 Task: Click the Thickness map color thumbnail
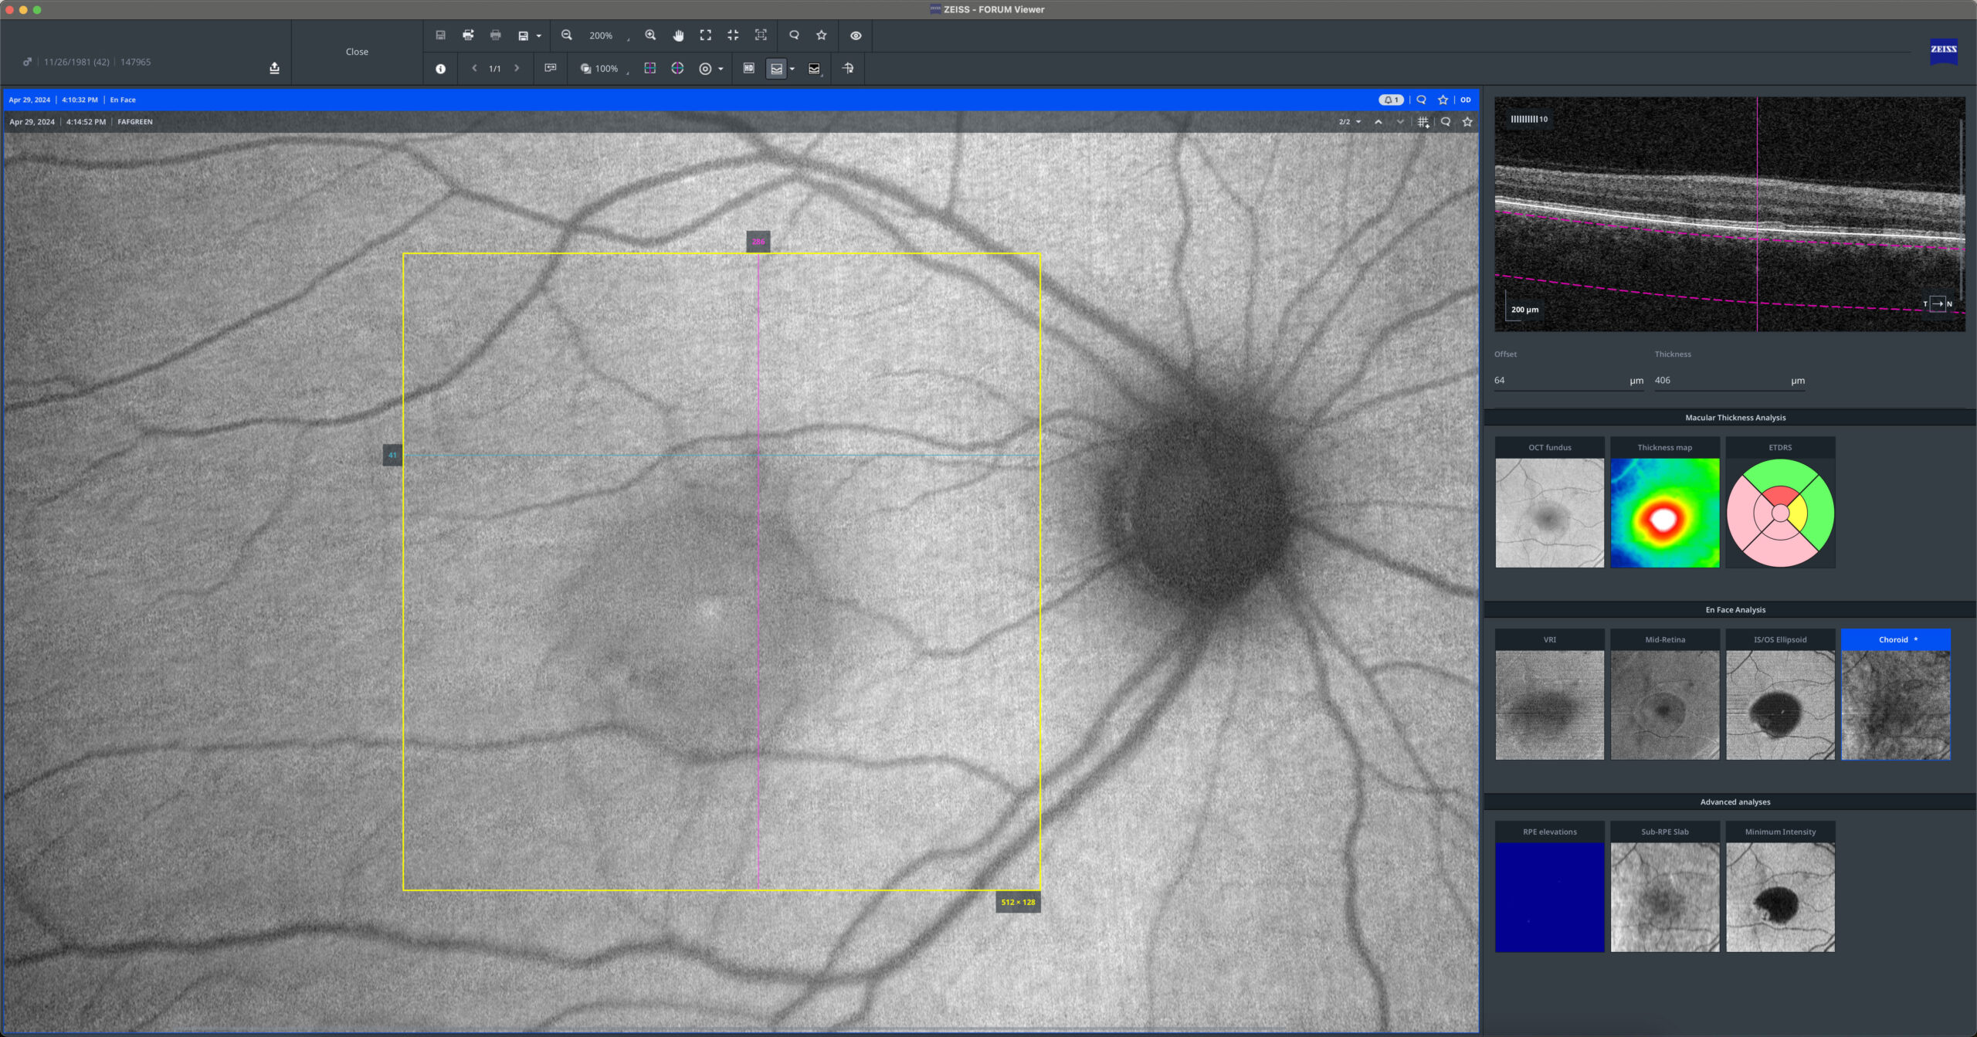click(x=1664, y=513)
